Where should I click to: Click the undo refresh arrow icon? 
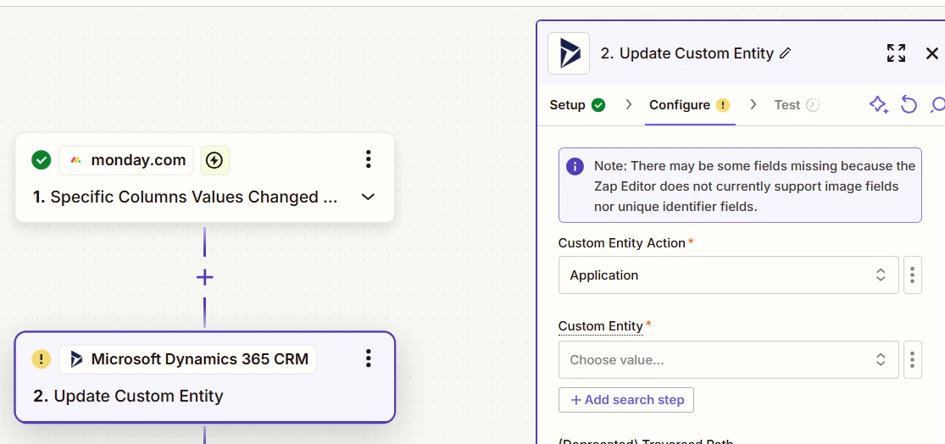pyautogui.click(x=909, y=105)
